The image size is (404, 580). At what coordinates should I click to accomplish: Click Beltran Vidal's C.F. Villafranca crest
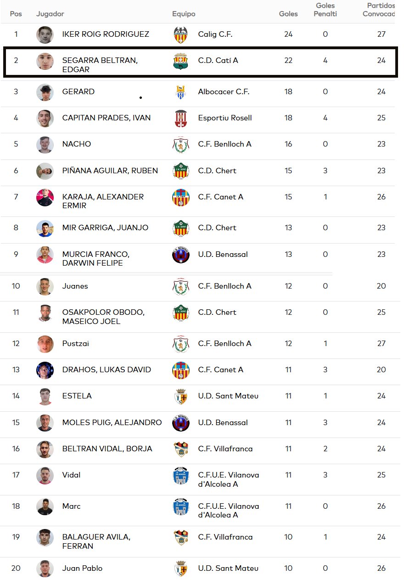pos(181,449)
